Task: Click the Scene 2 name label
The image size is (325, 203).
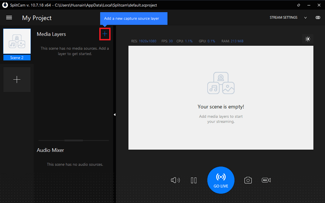Action: point(17,58)
